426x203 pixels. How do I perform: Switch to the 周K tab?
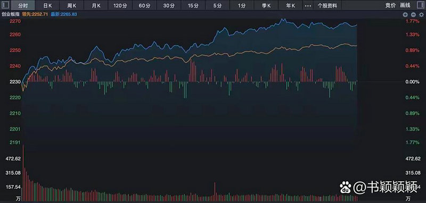tap(71, 5)
